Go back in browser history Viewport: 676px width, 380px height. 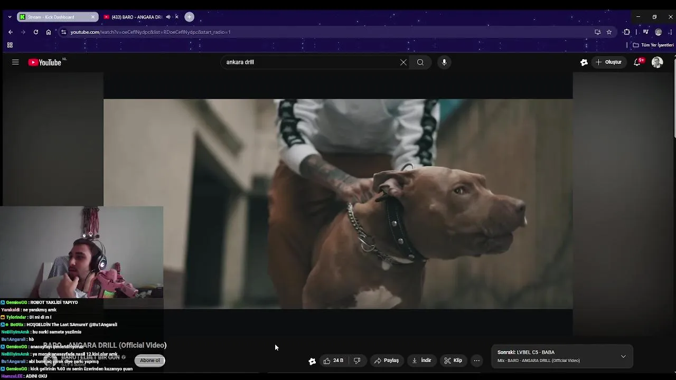[x=11, y=32]
